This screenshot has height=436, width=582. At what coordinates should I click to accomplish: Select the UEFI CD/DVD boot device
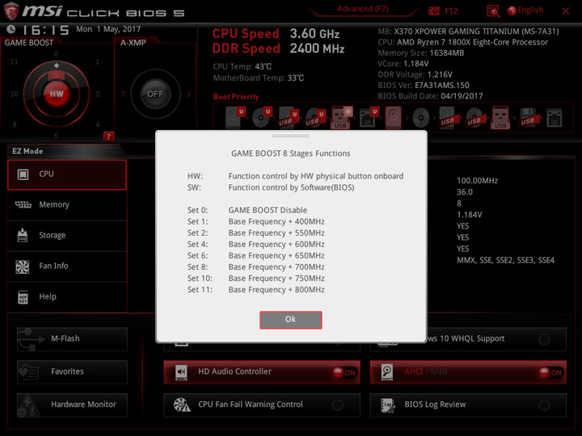pos(262,117)
